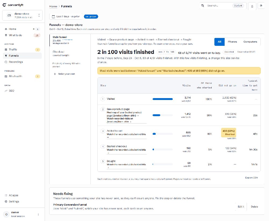Click the Counted status badge
This screenshot has width=269, height=221.
click(229, 52)
